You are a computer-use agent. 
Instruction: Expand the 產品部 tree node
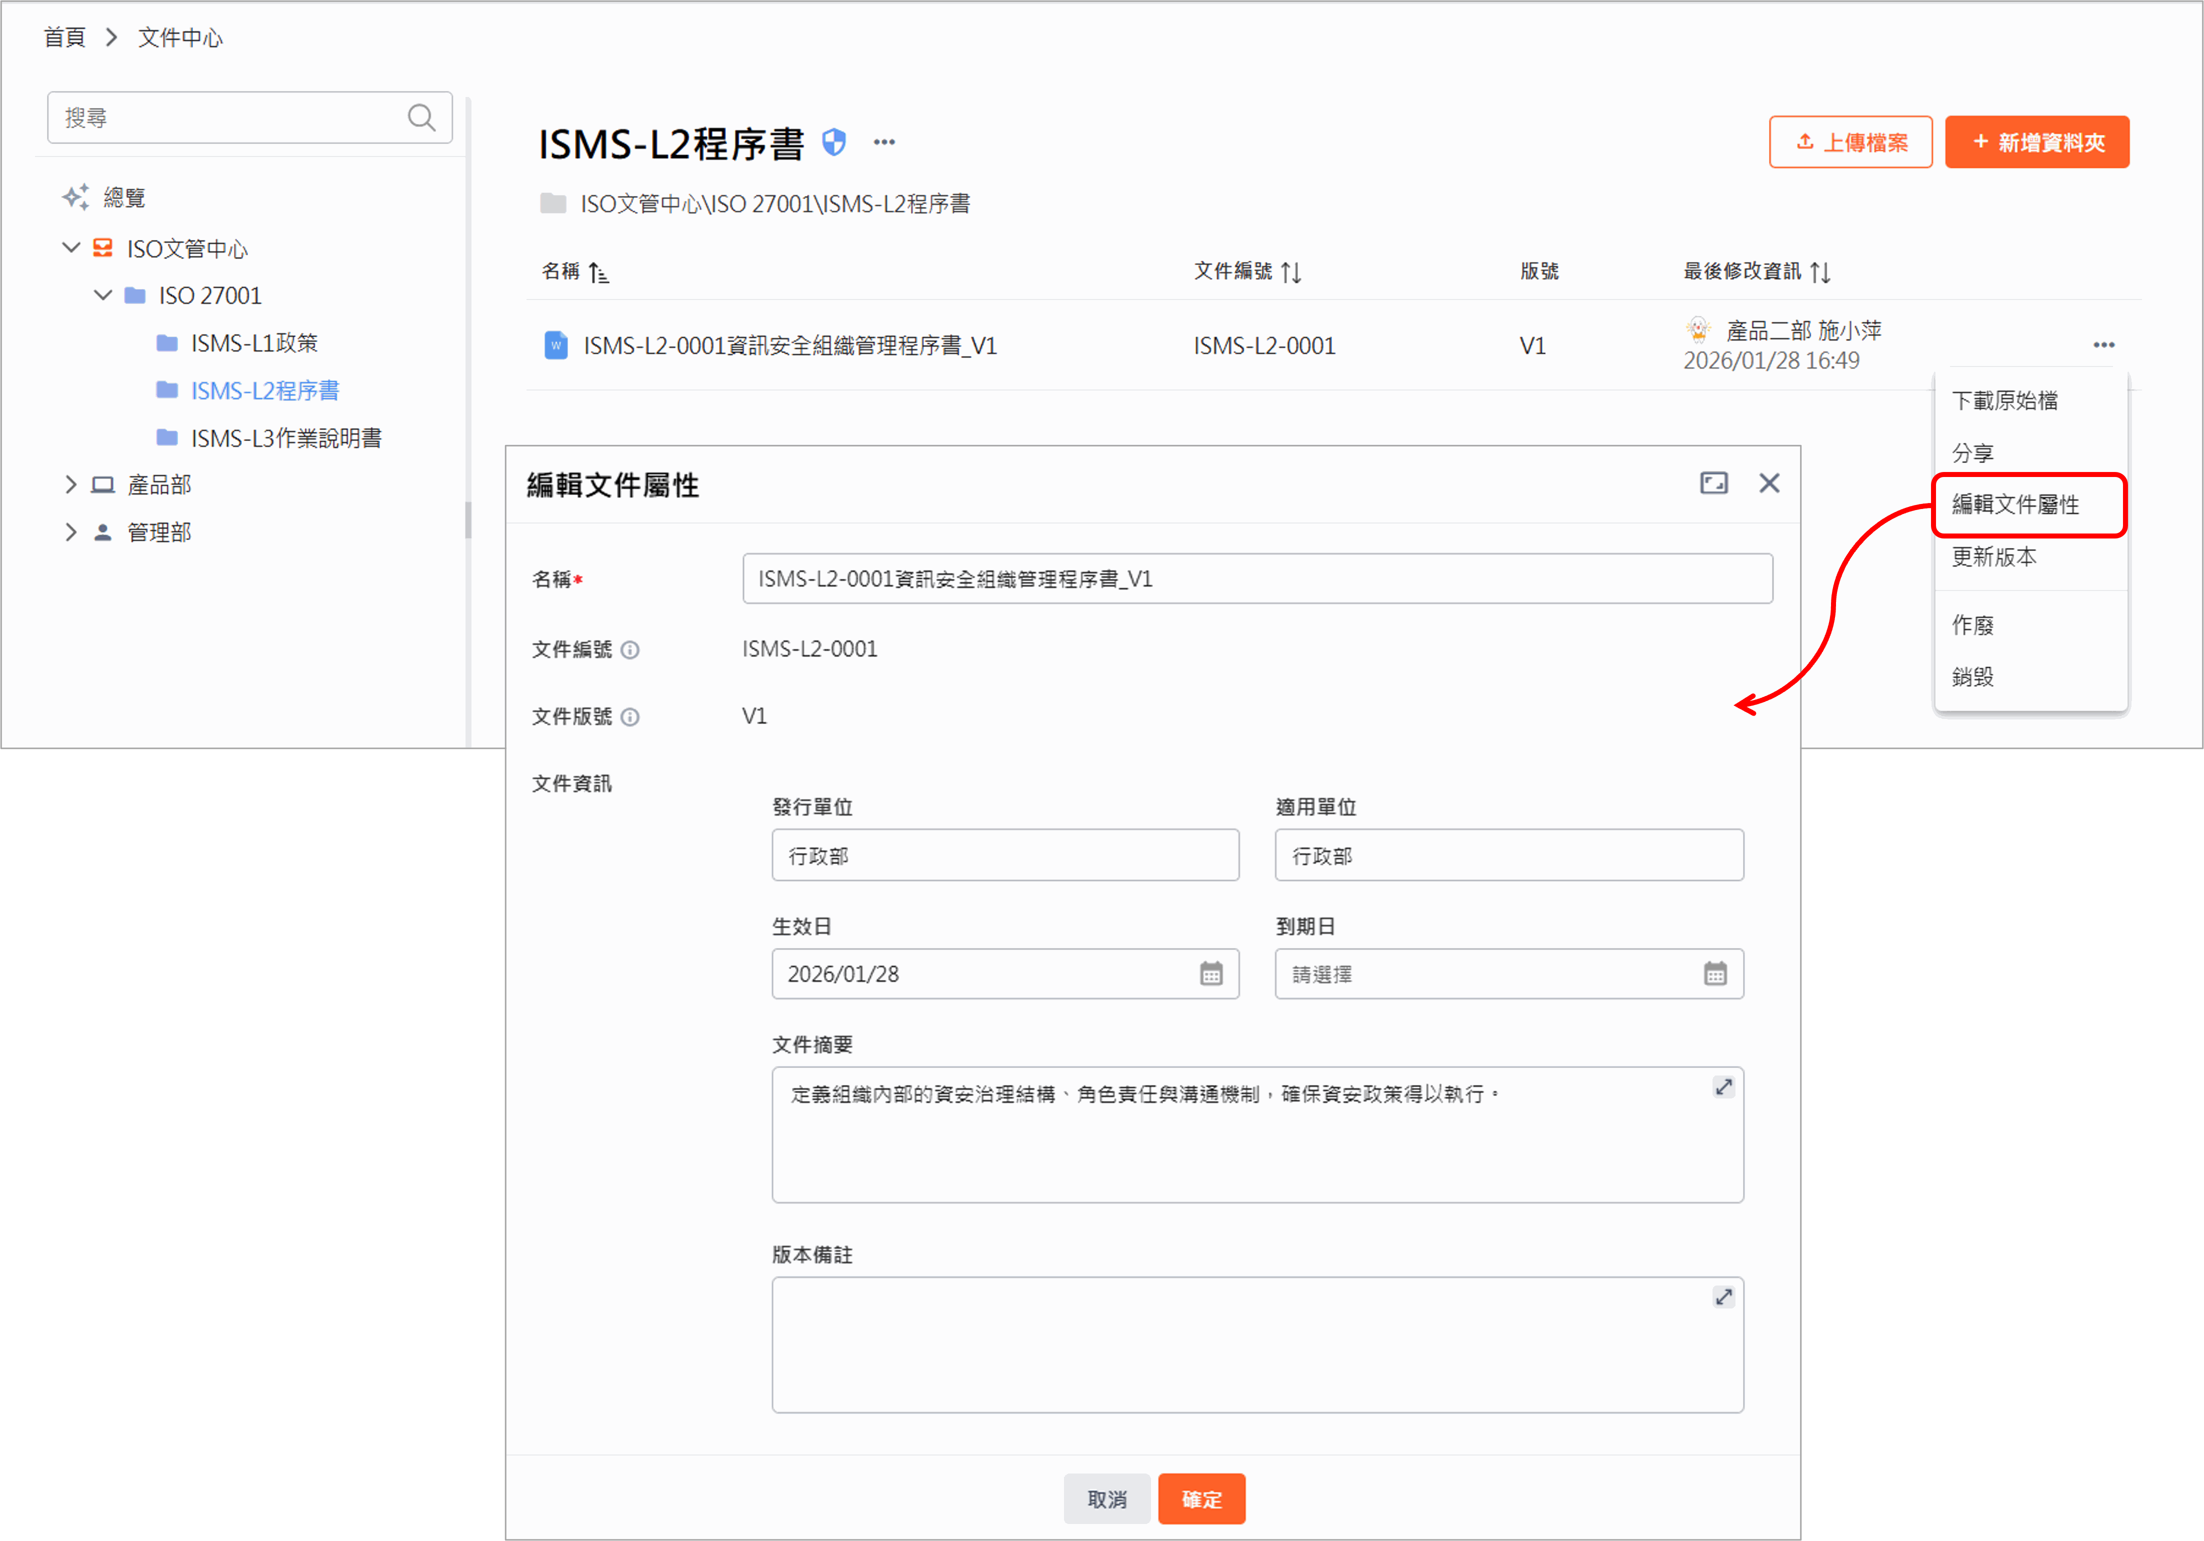pos(71,485)
